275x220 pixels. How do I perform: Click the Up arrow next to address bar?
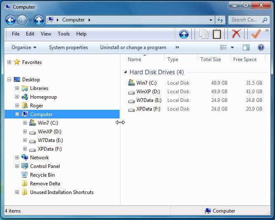coord(39,20)
